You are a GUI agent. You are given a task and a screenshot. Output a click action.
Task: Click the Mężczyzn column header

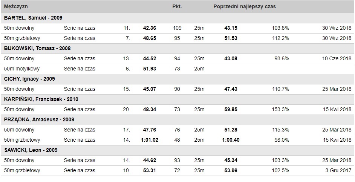[x=16, y=6]
